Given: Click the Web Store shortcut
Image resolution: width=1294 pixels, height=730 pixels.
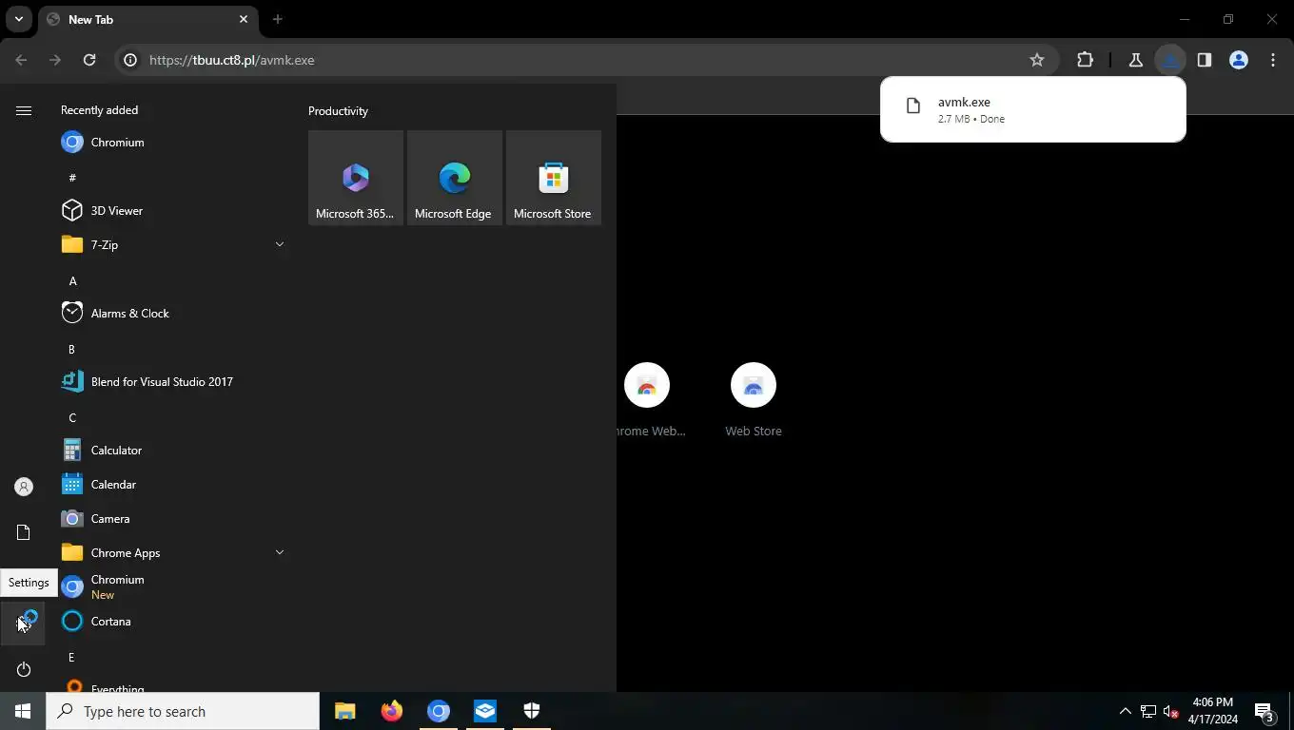Looking at the screenshot, I should click(x=754, y=399).
